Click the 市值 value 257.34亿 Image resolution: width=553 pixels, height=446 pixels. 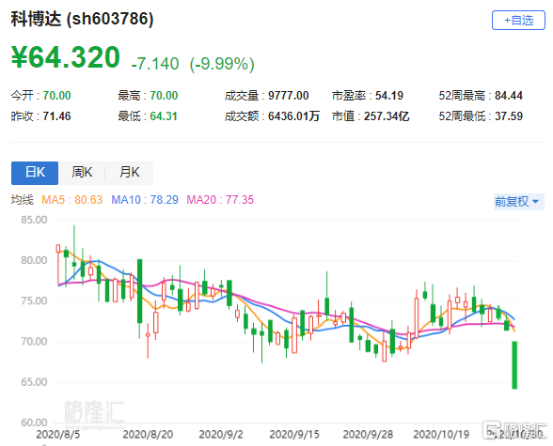click(x=387, y=116)
